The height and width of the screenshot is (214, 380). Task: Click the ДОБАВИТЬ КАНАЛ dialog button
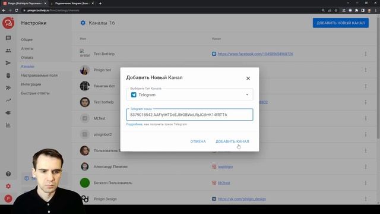(x=232, y=141)
